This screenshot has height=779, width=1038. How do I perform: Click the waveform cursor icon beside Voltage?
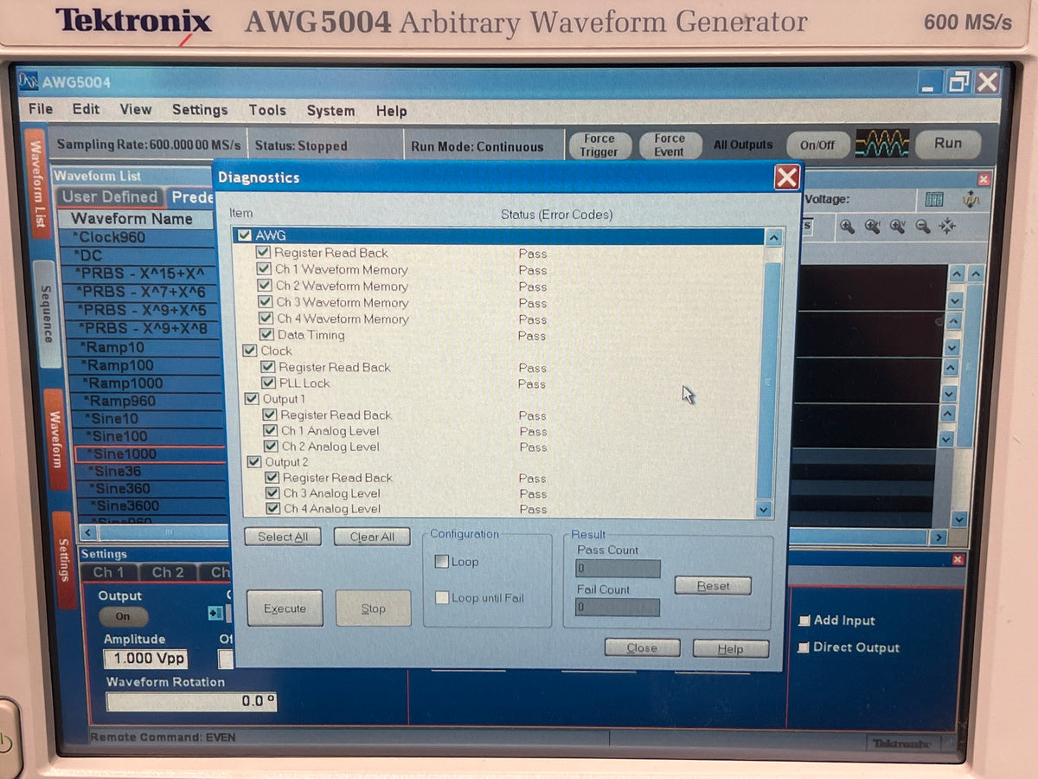coord(971,199)
